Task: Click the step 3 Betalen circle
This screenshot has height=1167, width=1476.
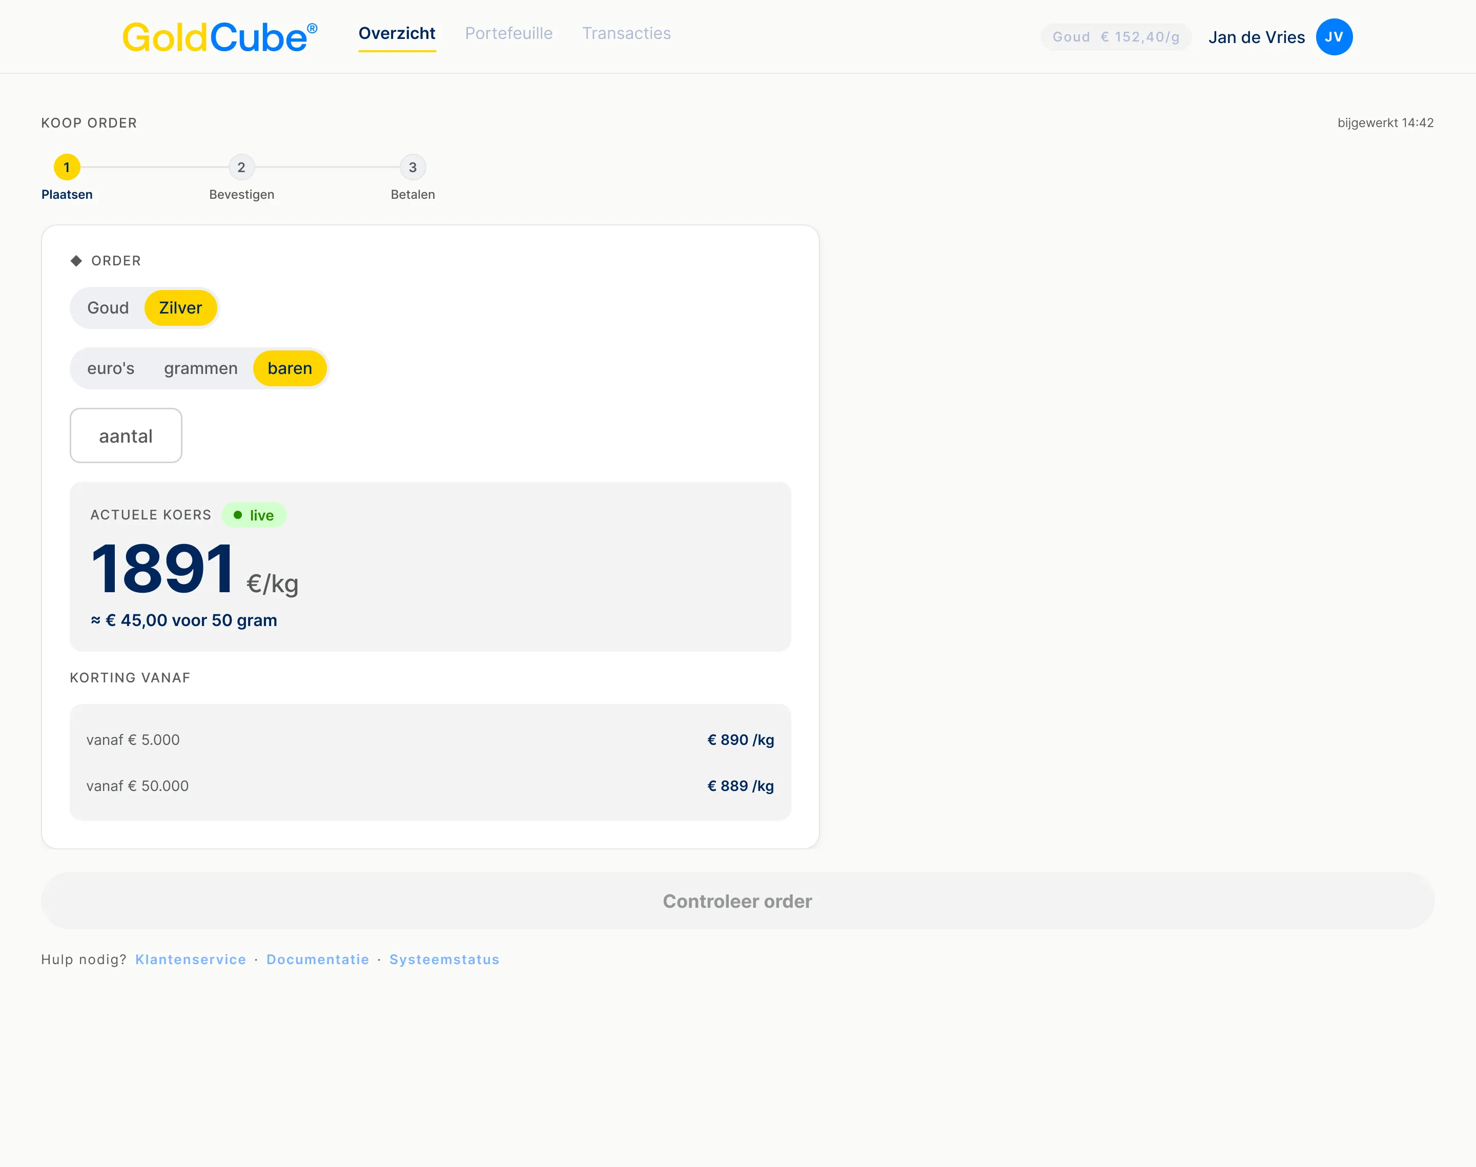Action: [x=413, y=166]
